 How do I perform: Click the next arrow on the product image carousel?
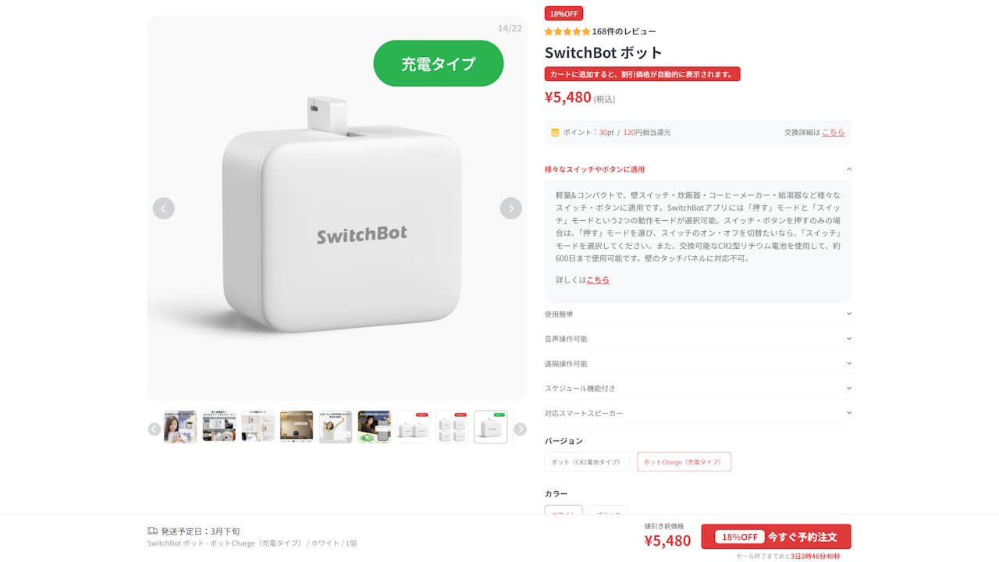[510, 208]
